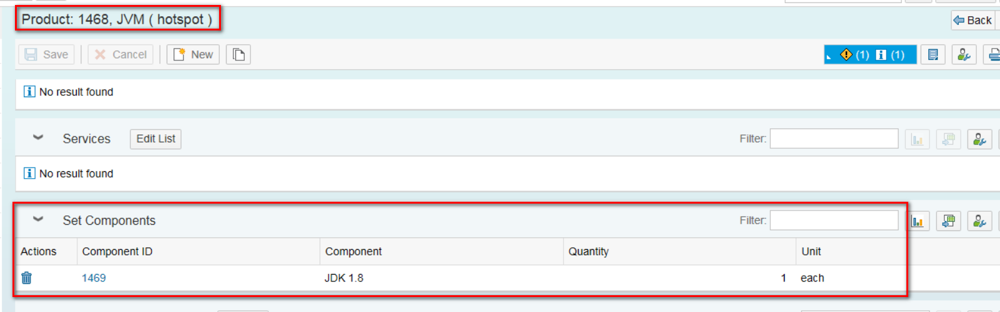Viewport: 1000px width, 312px height.
Task: Create a New product
Action: click(193, 55)
